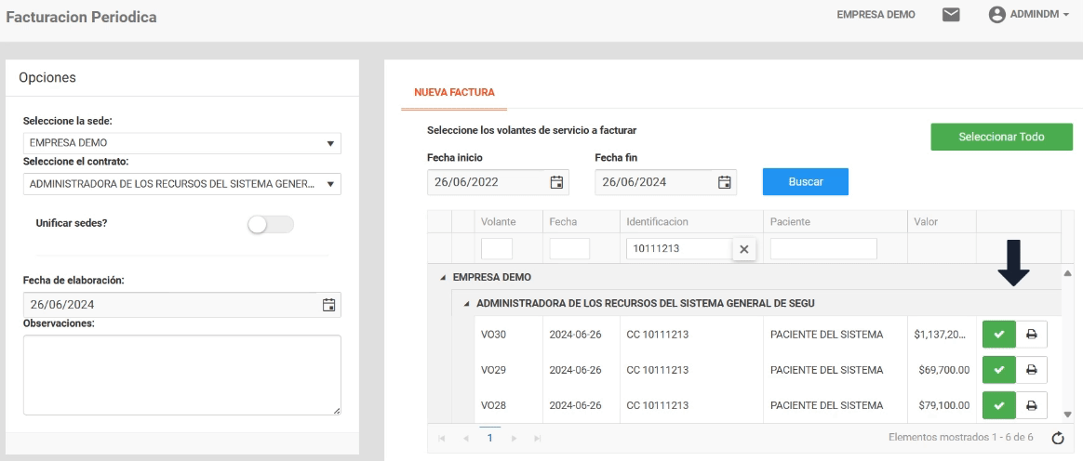Click the blue Buscar button
Viewport: 1083px width, 461px height.
[805, 182]
